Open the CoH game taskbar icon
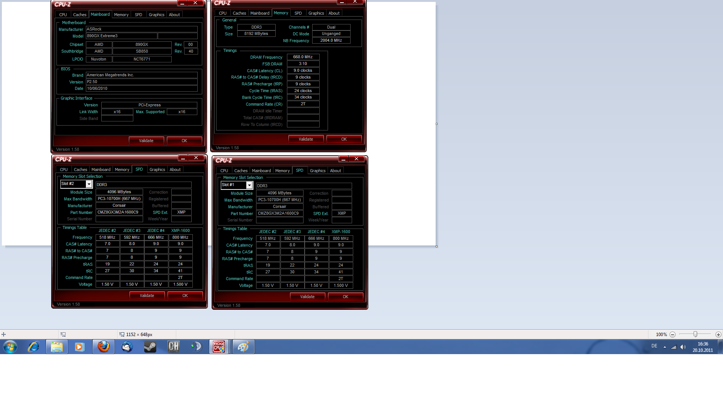723x406 pixels. (174, 347)
